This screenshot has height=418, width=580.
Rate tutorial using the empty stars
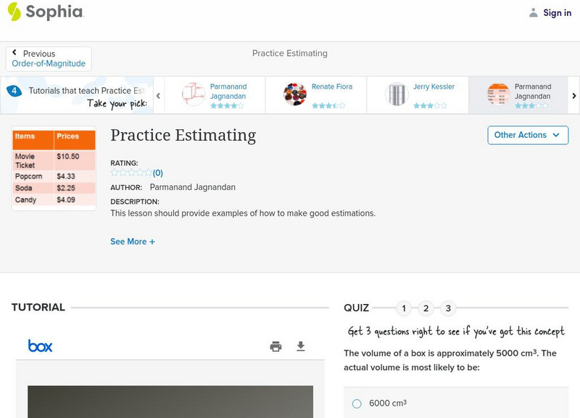[131, 173]
